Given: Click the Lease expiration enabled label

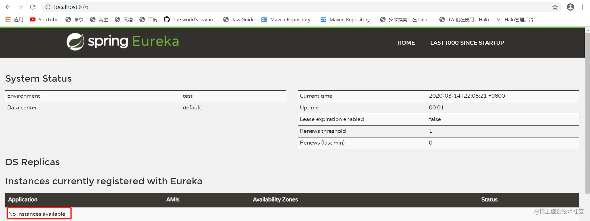Looking at the screenshot, I should 332,119.
